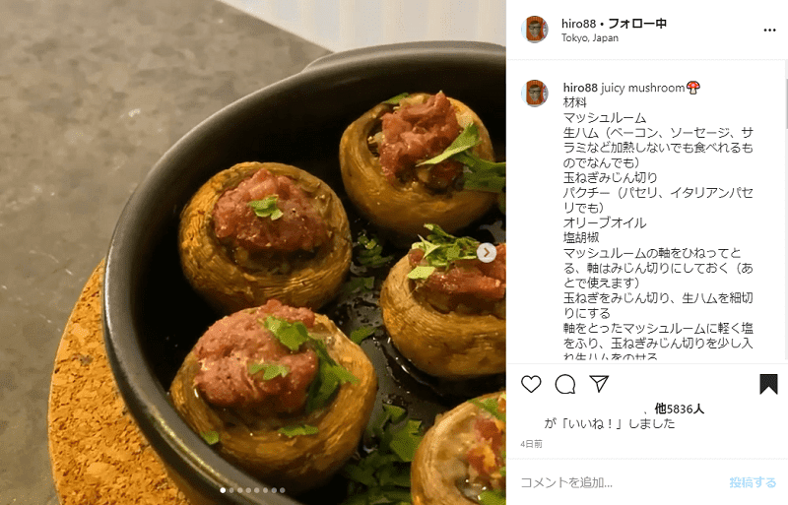Open the 4日前 post timestamp
Screen dimensions: 788x505
pos(531,444)
